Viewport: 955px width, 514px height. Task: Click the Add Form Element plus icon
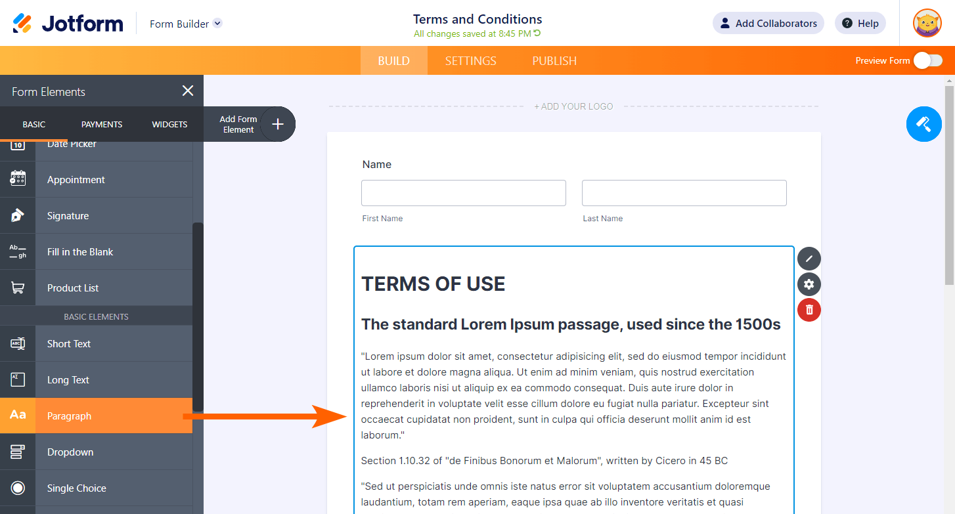click(x=278, y=124)
